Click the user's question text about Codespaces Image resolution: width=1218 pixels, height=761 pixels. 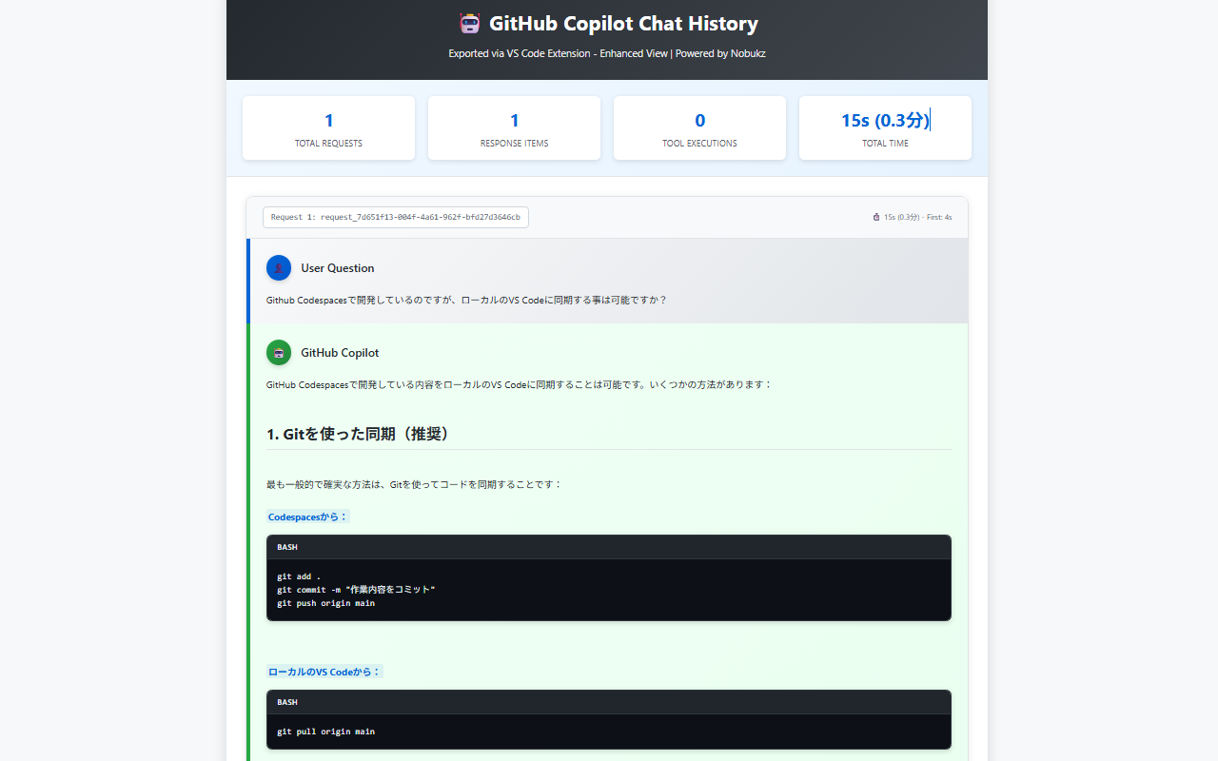coord(467,300)
